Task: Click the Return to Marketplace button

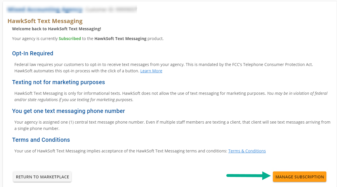Action: (x=42, y=177)
